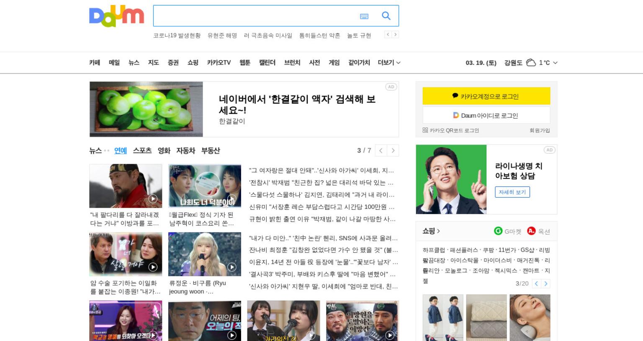Image resolution: width=643 pixels, height=341 pixels.
Task: Go to next news page arrow
Action: coord(393,150)
